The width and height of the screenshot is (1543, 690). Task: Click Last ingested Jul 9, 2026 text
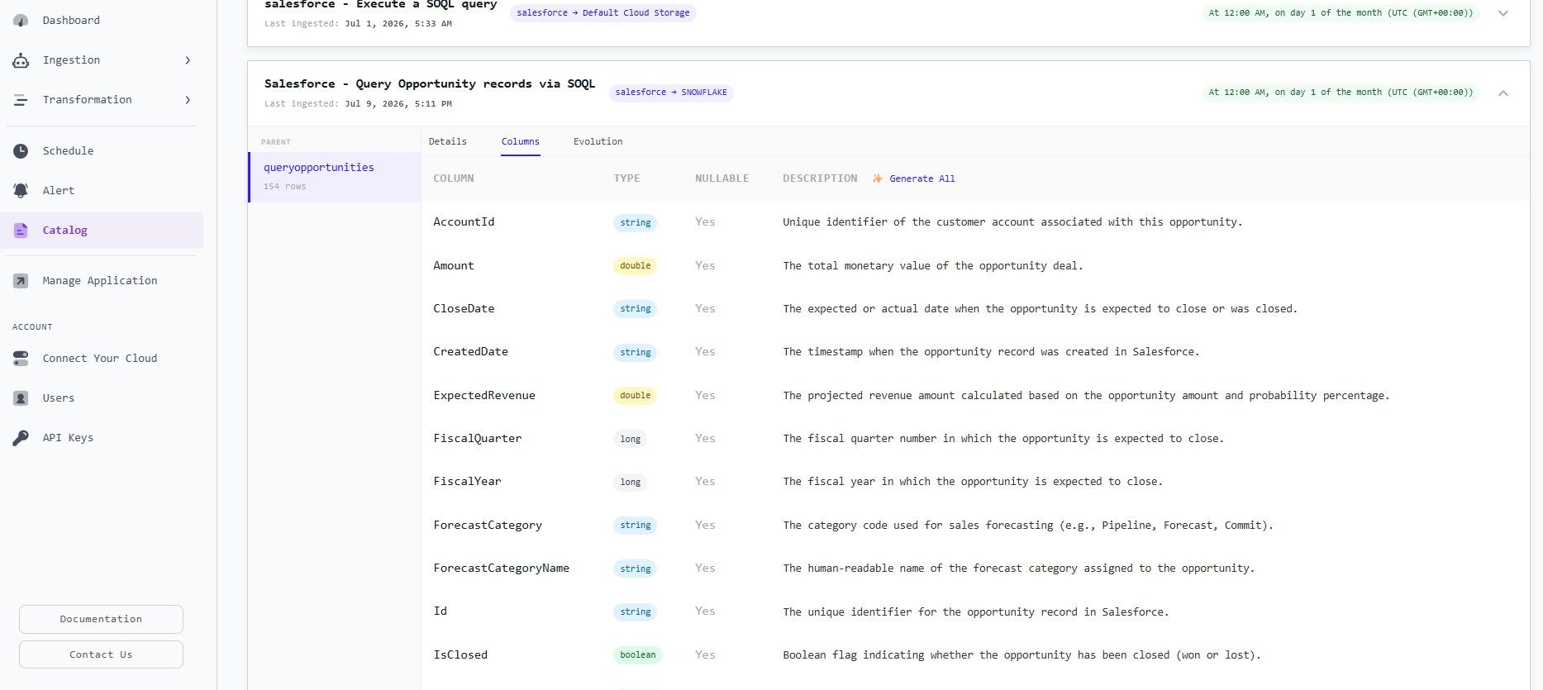[358, 104]
